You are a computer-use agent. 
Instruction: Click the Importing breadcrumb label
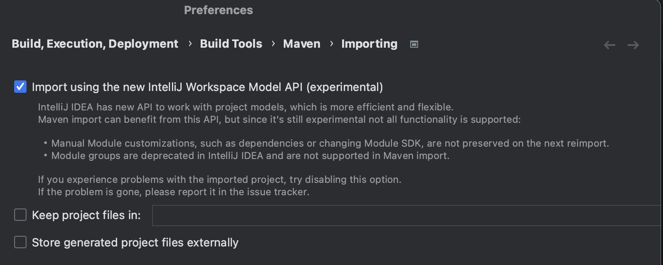pyautogui.click(x=369, y=44)
